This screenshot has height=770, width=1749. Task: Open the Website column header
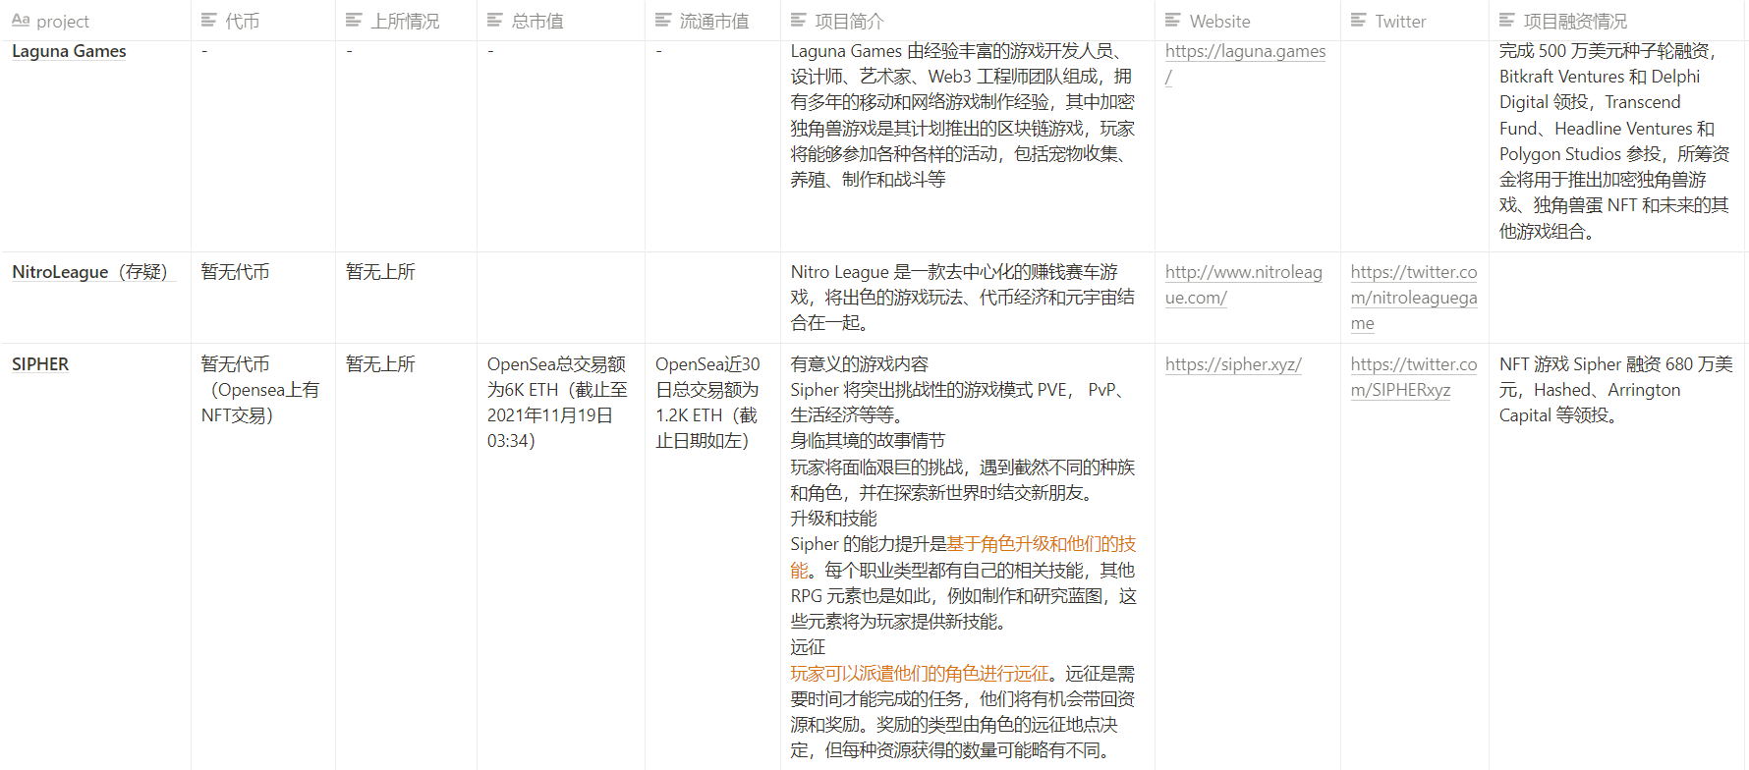[1248, 21]
